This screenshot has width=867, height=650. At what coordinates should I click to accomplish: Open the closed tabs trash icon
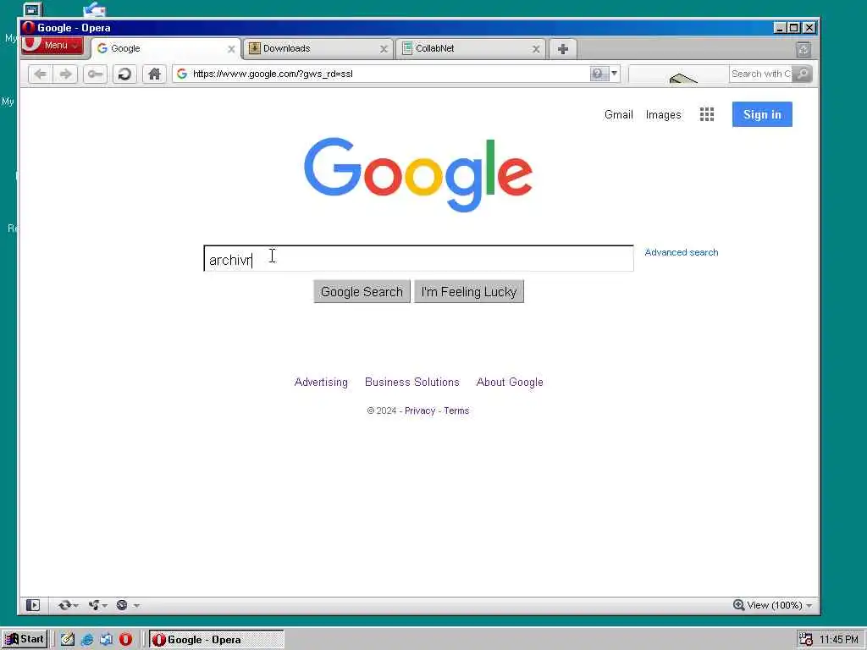(803, 49)
